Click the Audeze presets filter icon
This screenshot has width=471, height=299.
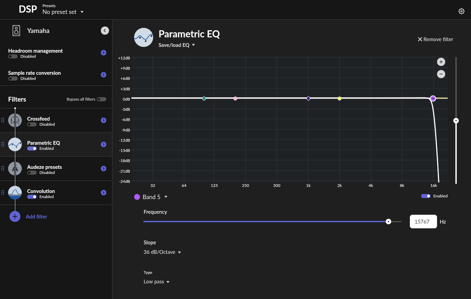[x=15, y=169]
